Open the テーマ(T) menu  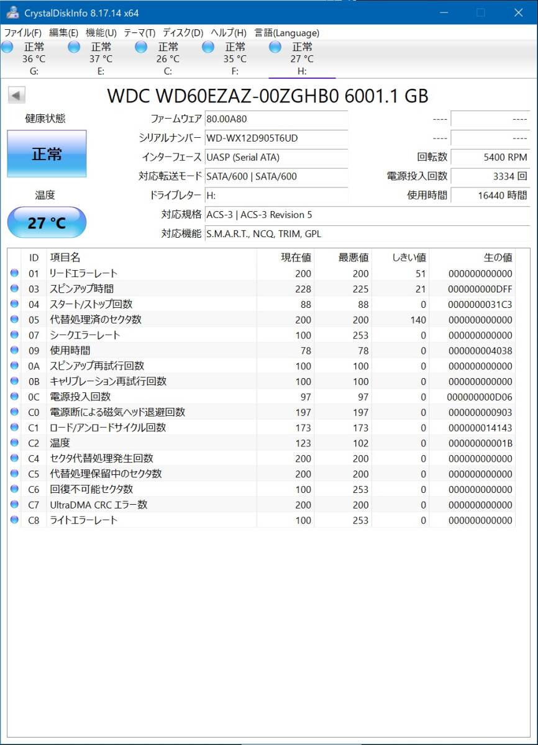pos(140,33)
